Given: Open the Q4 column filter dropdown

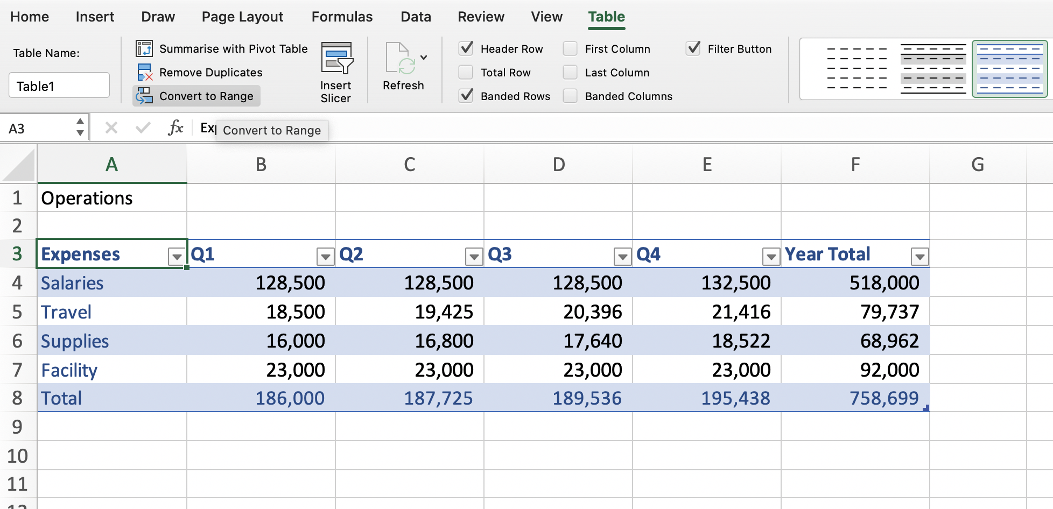Looking at the screenshot, I should click(x=771, y=257).
